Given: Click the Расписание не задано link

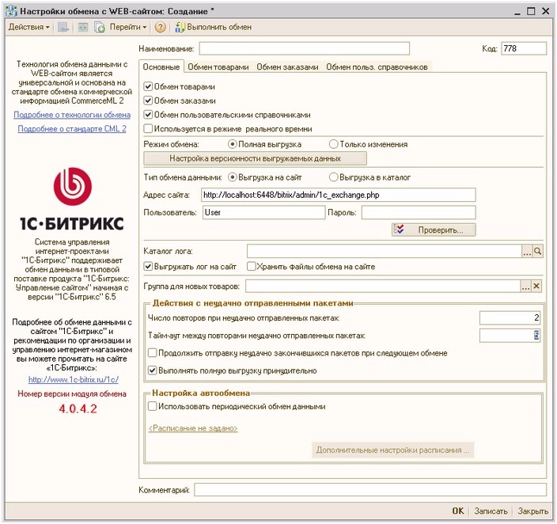Looking at the screenshot, I should tap(193, 428).
